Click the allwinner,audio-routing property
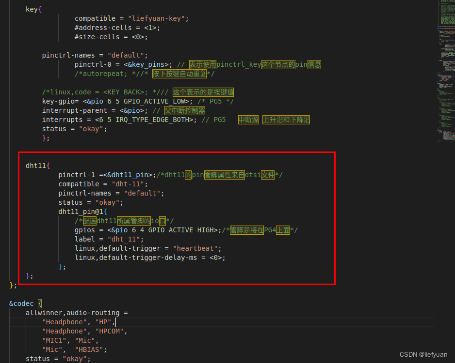Screen dimensions: 455x363 [x=76, y=312]
